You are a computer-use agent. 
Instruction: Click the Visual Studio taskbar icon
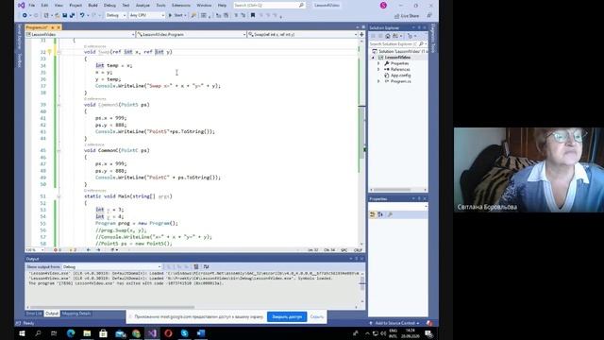tap(152, 333)
